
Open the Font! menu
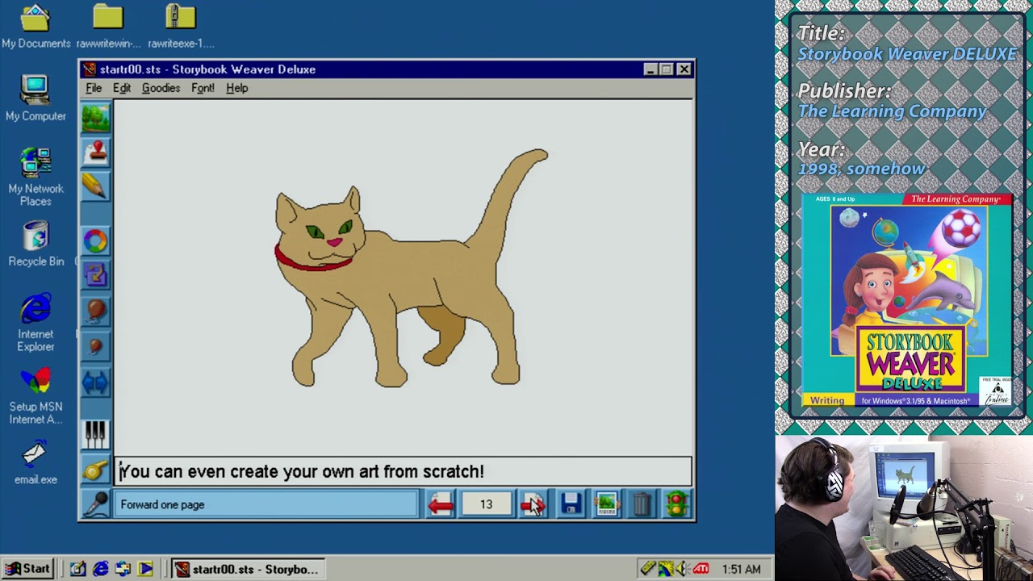[203, 88]
